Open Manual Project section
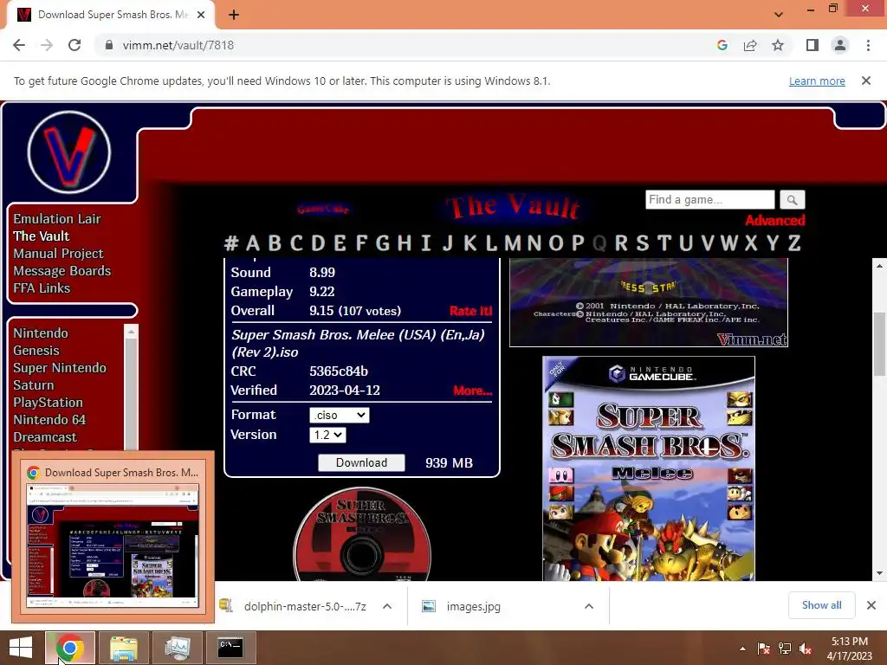The height and width of the screenshot is (665, 887). click(x=58, y=254)
